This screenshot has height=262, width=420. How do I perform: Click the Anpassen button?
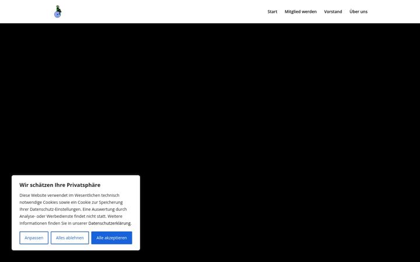tap(34, 238)
